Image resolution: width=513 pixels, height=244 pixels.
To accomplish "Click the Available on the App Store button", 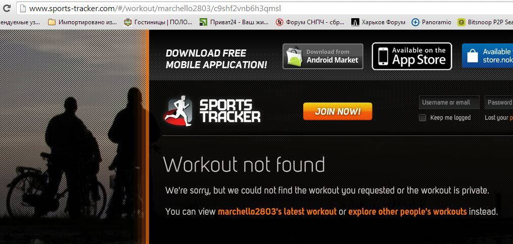I will [x=412, y=56].
